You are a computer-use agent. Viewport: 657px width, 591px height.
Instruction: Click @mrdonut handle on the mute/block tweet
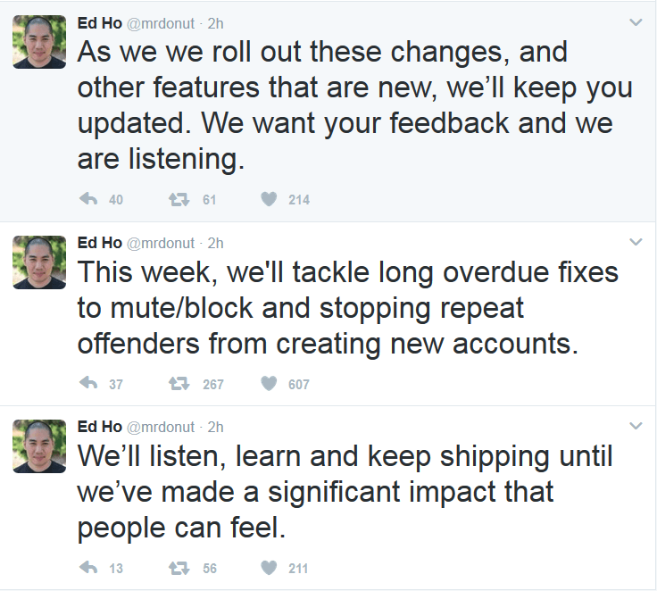[x=161, y=243]
